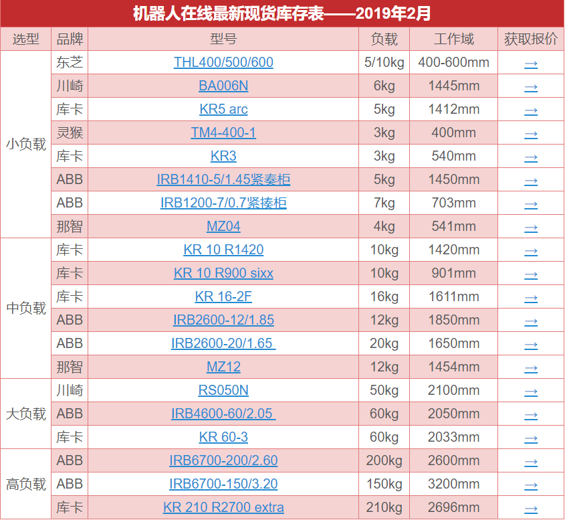Click quote arrow in the MZ04 row

(x=531, y=228)
